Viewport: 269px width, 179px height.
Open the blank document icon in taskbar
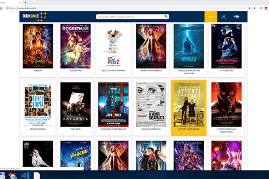pos(37,176)
